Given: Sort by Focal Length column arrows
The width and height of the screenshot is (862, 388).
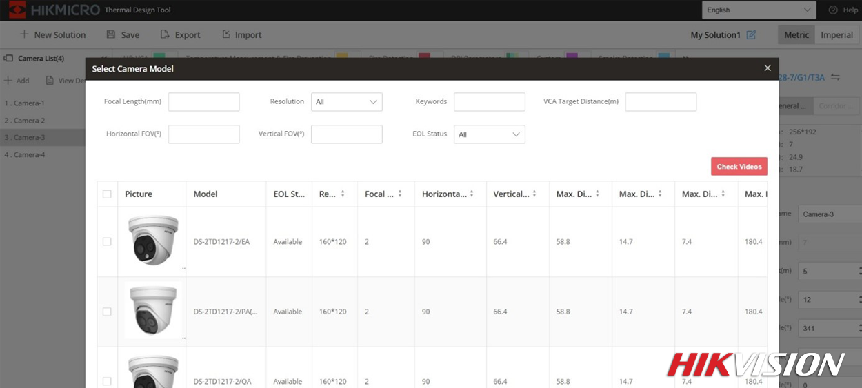Looking at the screenshot, I should pos(401,194).
